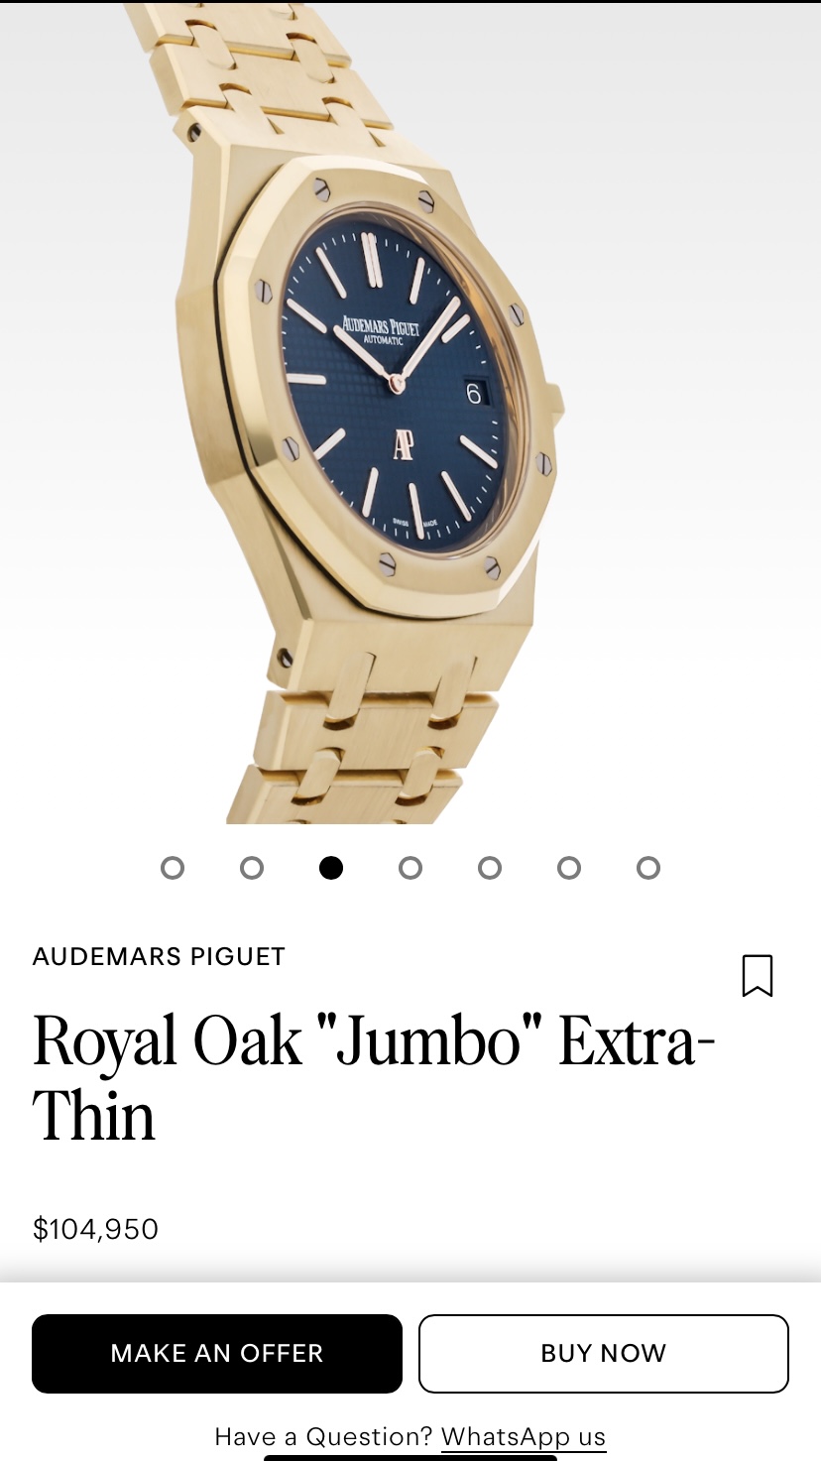Viewport: 821px width, 1461px height.
Task: Tap the home indicator bar at the bottom
Action: click(410, 1457)
